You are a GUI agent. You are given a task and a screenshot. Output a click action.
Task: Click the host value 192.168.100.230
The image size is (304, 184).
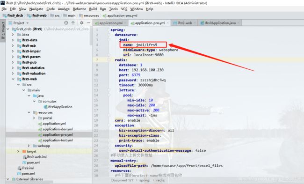pos(147,70)
